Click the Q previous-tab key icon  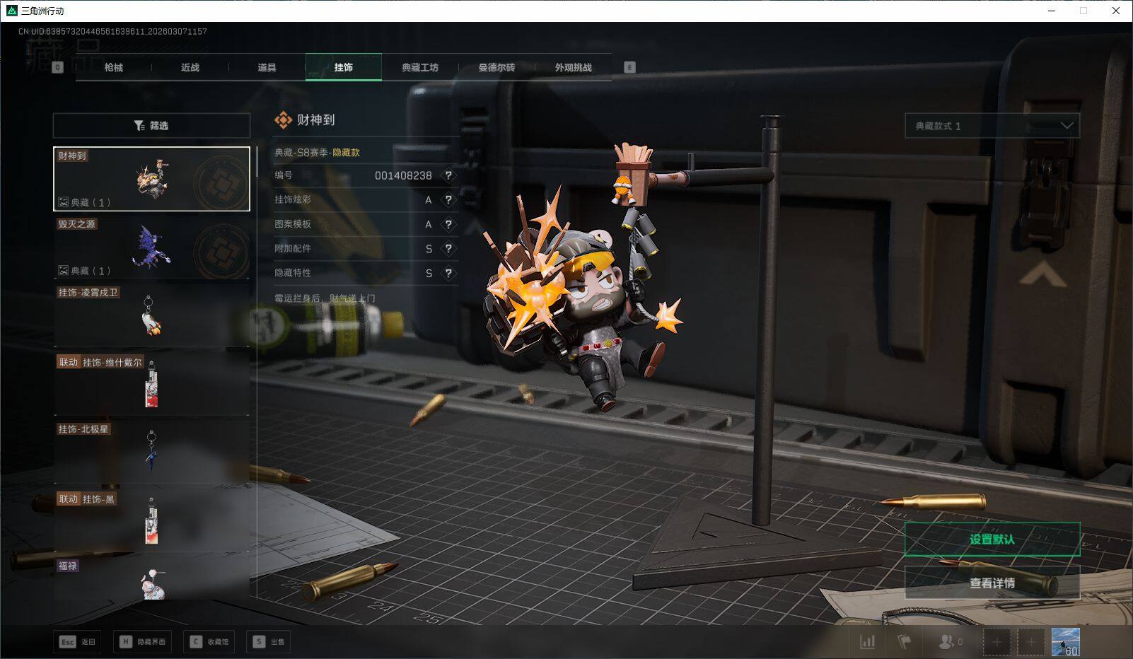[x=58, y=67]
